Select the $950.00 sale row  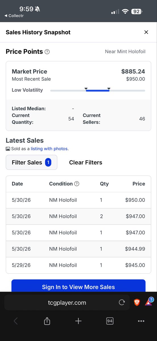pos(78,200)
